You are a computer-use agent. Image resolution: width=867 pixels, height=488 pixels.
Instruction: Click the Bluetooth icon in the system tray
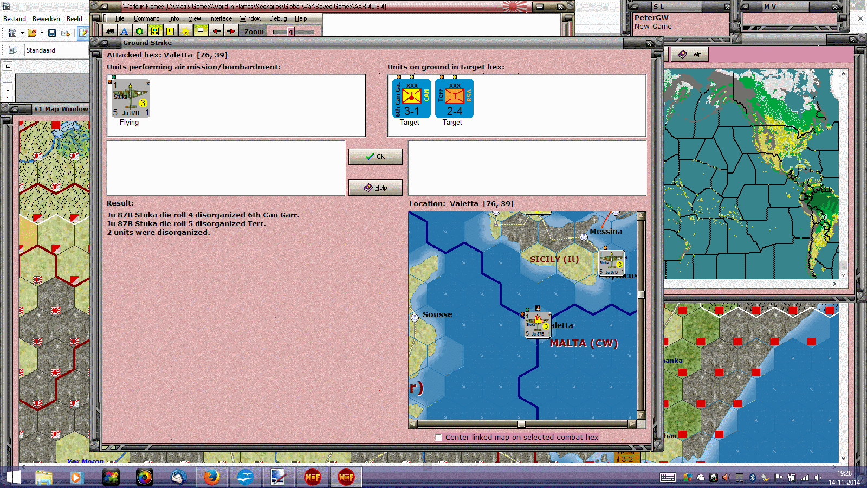752,478
